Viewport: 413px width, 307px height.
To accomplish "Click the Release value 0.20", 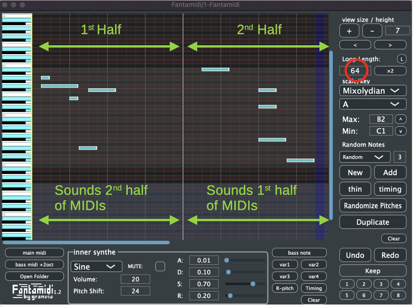I will 204,296.
